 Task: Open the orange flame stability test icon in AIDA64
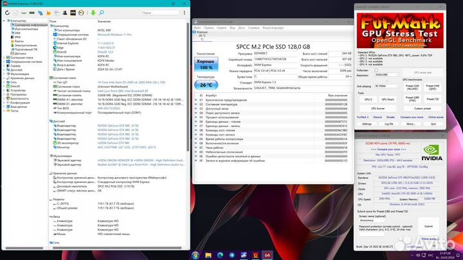(48, 13)
